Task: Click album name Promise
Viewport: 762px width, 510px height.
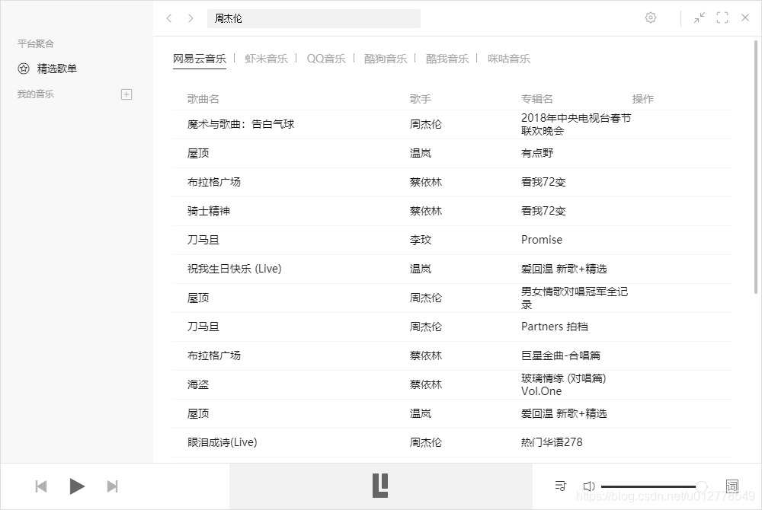Action: tap(541, 241)
